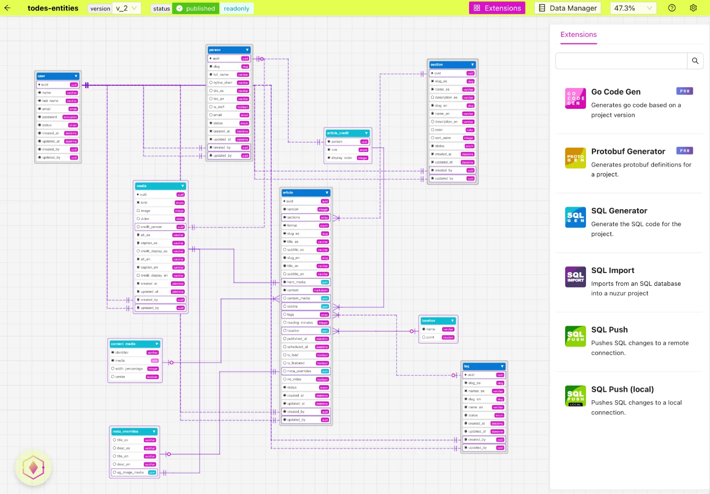Select the article table header
Viewport: 710px width, 494px height.
pos(305,193)
